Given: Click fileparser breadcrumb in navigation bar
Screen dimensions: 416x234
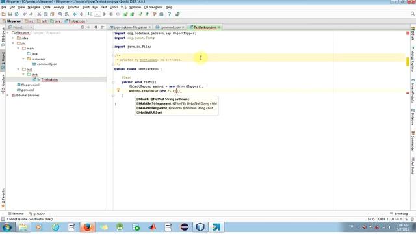Looking at the screenshot, I should 12,21.
